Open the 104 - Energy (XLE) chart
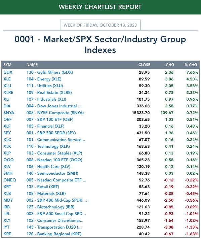Image resolution: width=201 pixels, height=239 pixels. pyautogui.click(x=44, y=79)
